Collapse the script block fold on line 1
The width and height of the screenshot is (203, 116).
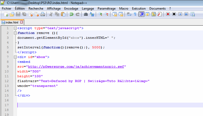(15, 28)
